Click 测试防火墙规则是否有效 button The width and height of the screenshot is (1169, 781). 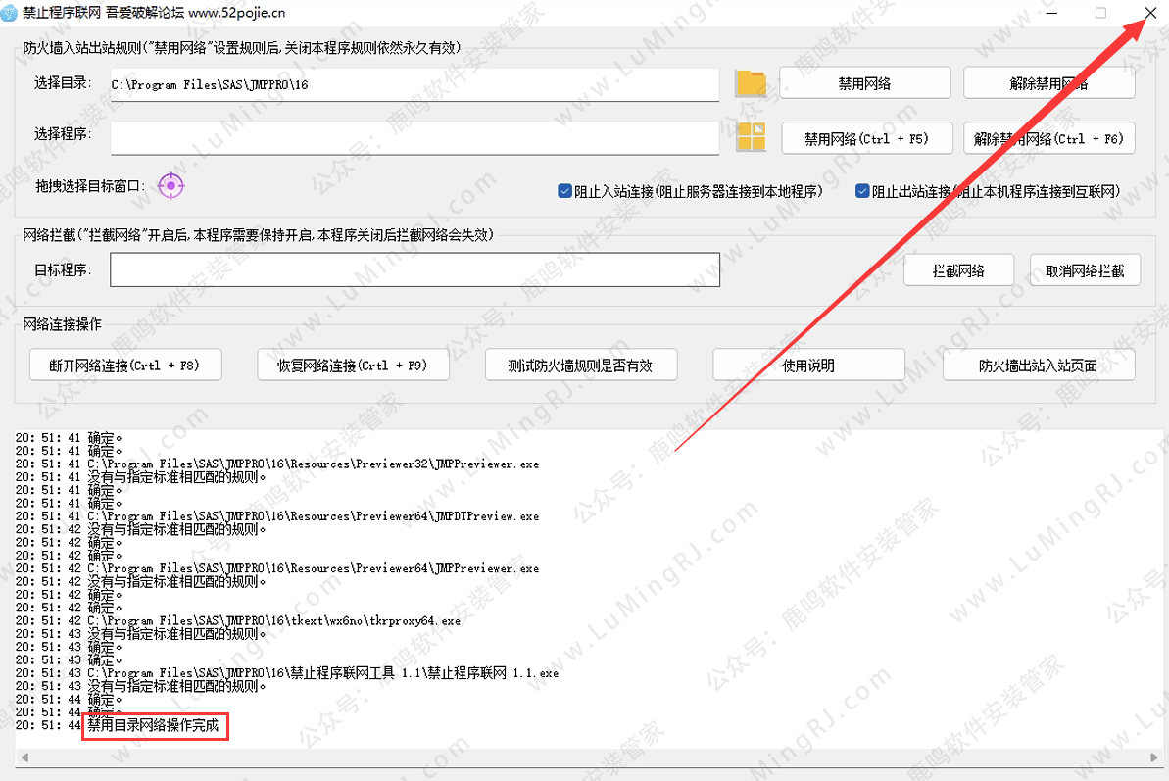click(580, 366)
